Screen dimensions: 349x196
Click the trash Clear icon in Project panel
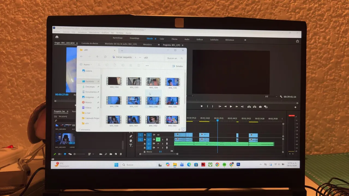point(121,154)
